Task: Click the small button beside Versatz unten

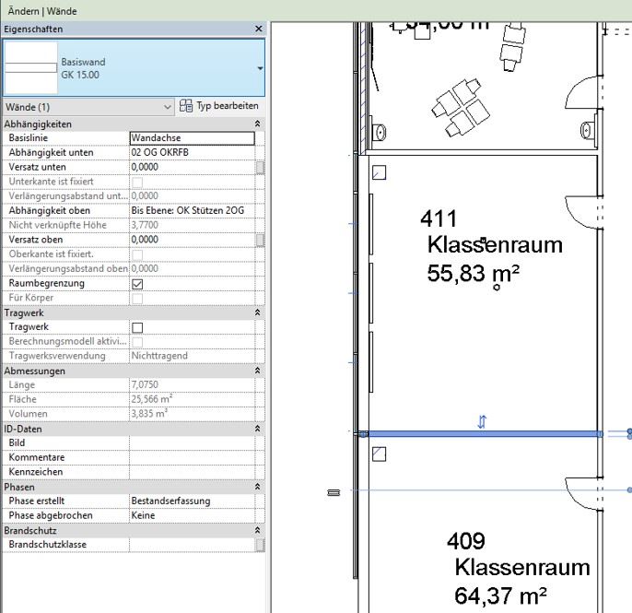Action: pyautogui.click(x=260, y=168)
